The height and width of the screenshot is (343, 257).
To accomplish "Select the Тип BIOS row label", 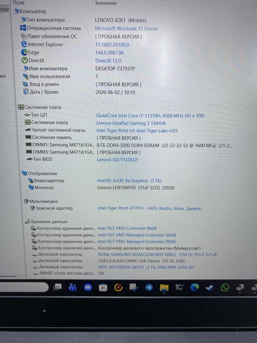I will point(43,159).
